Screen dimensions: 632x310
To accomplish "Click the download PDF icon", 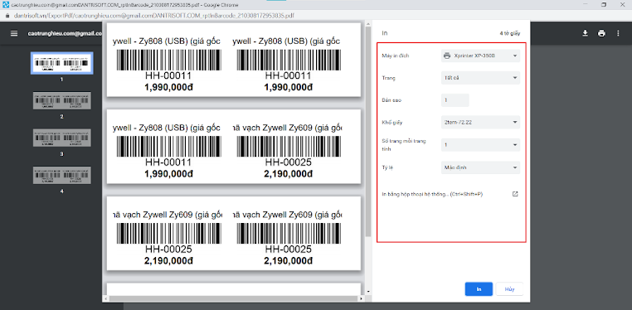I will coord(585,33).
